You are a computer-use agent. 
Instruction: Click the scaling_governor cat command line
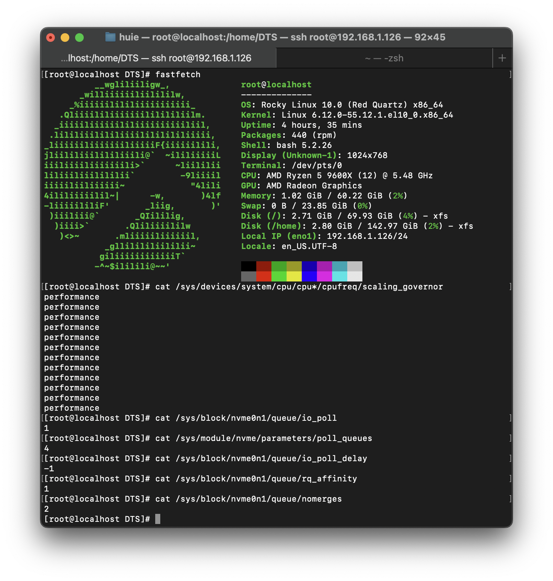tap(299, 287)
